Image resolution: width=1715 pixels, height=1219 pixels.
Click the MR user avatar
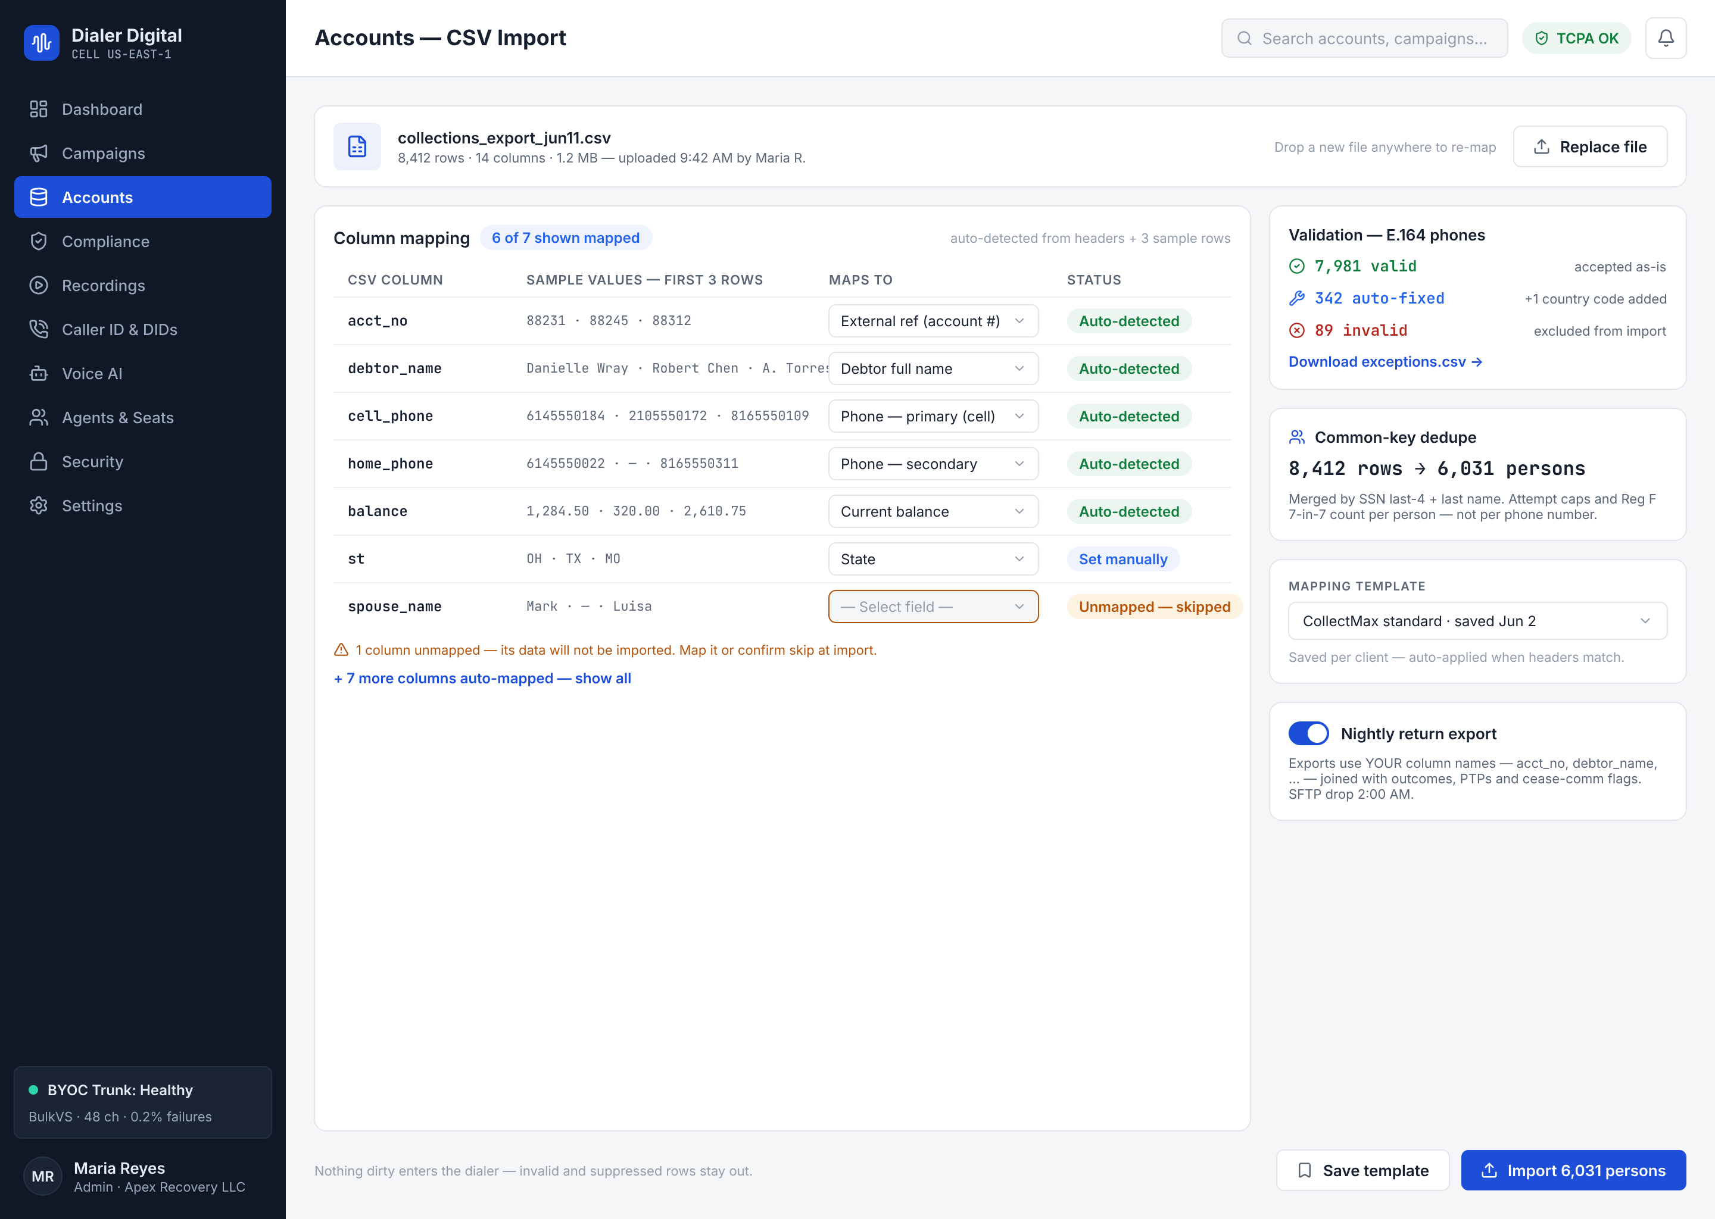(x=43, y=1176)
